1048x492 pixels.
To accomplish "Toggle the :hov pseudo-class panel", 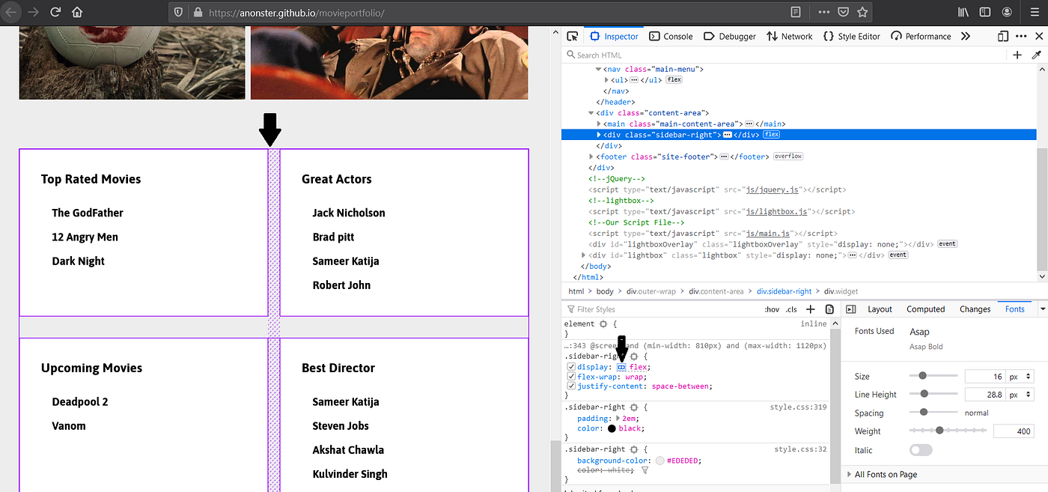I will click(772, 309).
